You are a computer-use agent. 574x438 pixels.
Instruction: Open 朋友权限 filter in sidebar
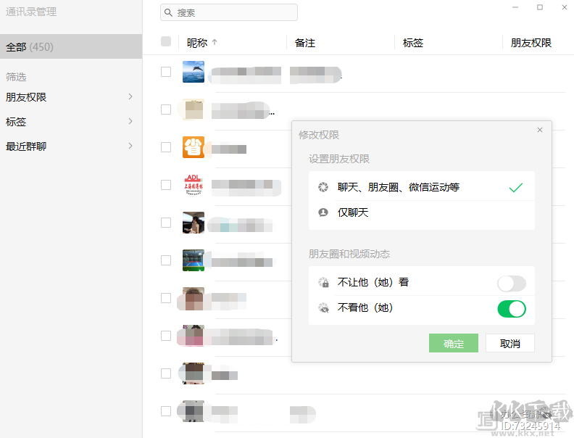[71, 97]
